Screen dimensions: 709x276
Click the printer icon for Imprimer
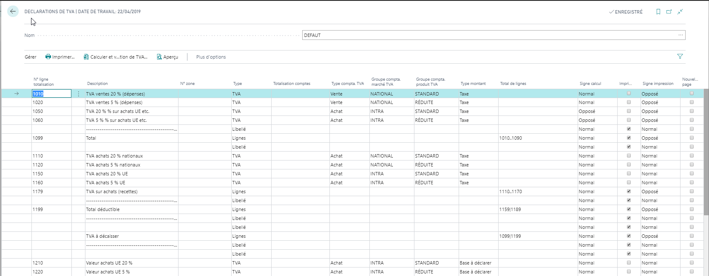click(x=48, y=57)
